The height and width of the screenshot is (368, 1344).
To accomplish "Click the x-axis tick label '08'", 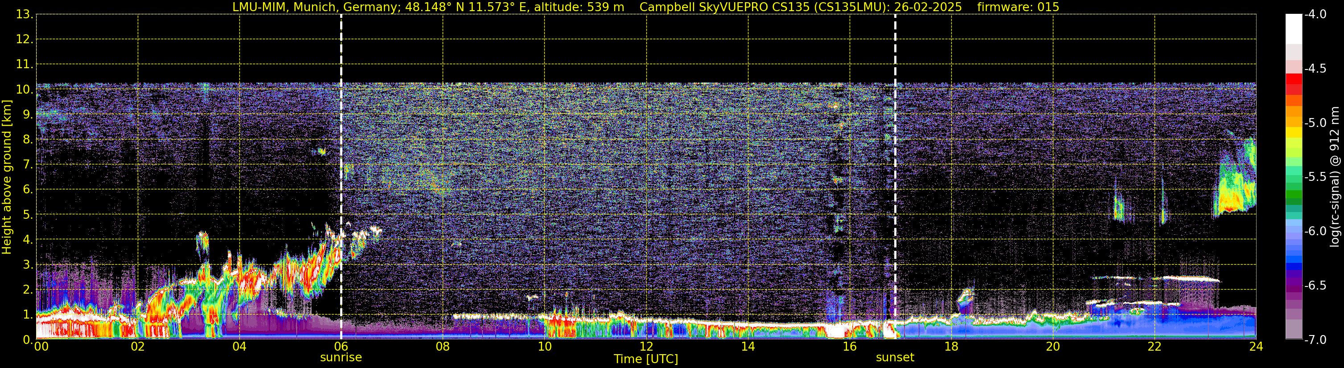I will [443, 347].
